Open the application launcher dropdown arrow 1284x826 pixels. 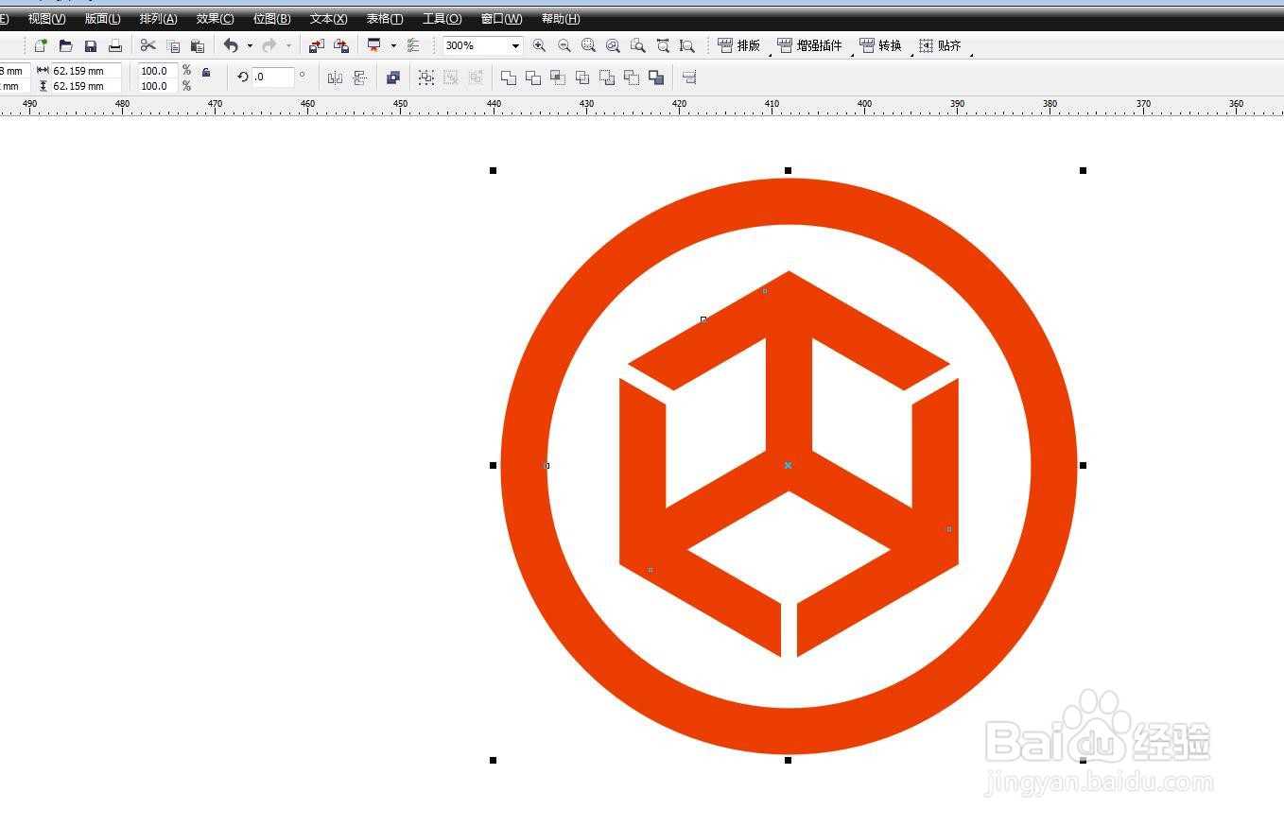pyautogui.click(x=393, y=45)
